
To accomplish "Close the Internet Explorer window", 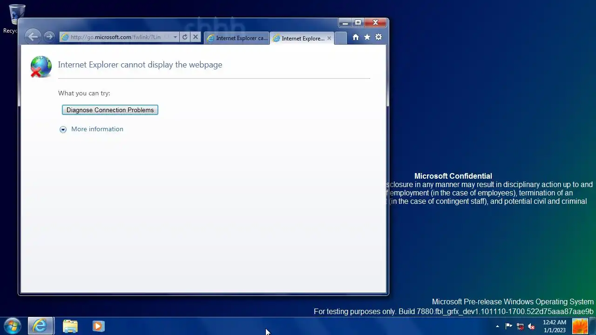I will click(x=376, y=22).
